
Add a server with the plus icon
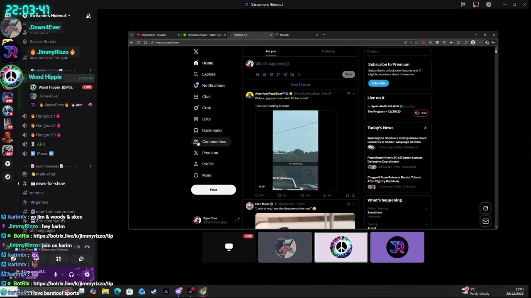(7, 164)
